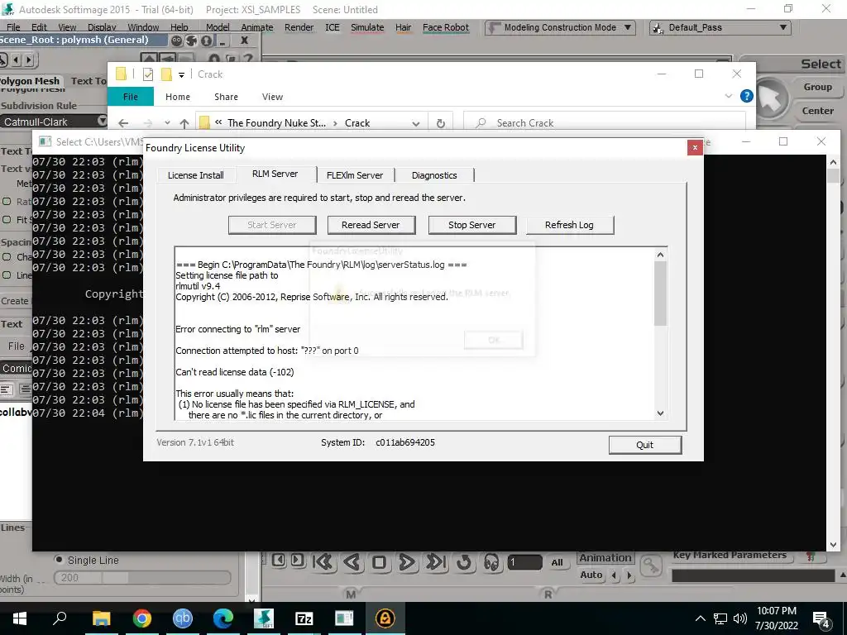Open the Catmull-Clark subdivision rule dropdown
Image resolution: width=847 pixels, height=635 pixels.
click(x=54, y=122)
